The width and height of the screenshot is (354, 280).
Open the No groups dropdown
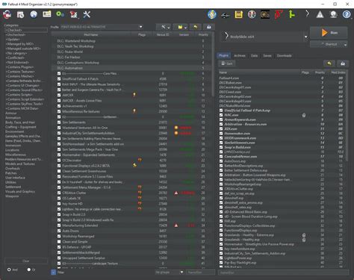[170, 273]
